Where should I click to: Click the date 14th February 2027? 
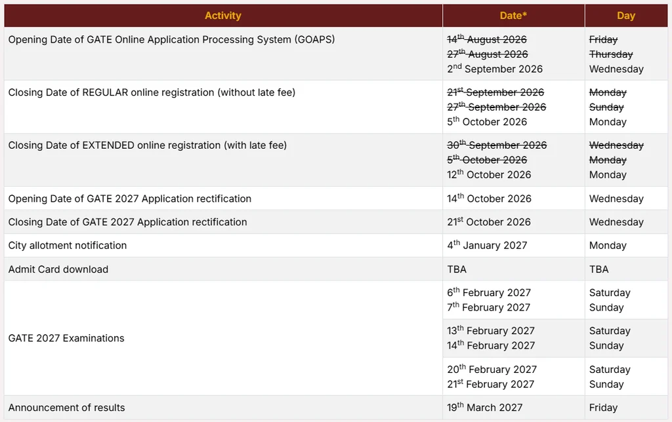491,345
